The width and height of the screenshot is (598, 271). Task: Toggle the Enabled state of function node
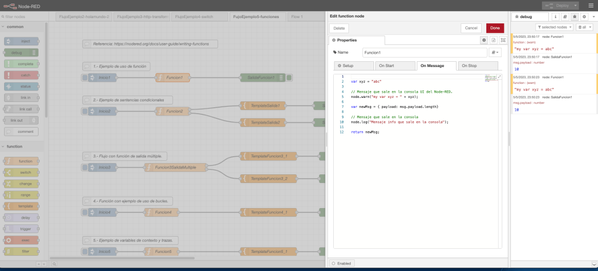pyautogui.click(x=342, y=263)
